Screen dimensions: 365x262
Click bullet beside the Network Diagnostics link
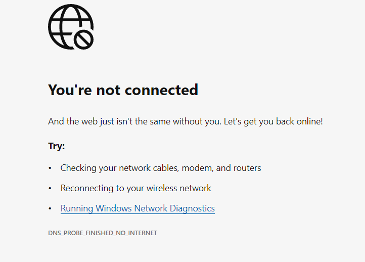coord(50,208)
